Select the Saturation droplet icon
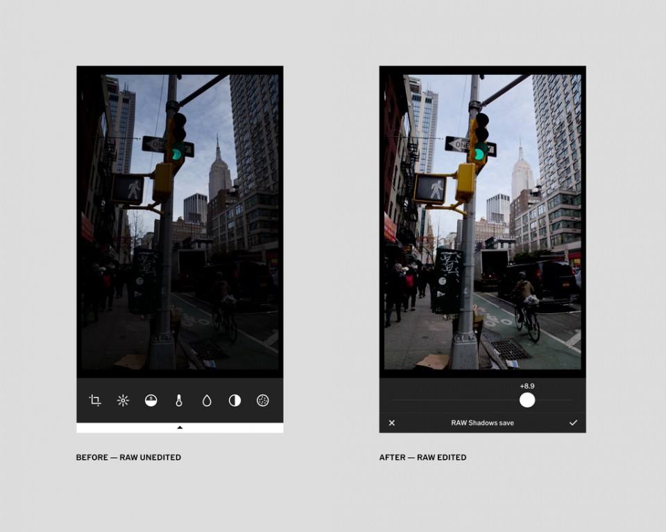This screenshot has height=532, width=666. click(207, 400)
